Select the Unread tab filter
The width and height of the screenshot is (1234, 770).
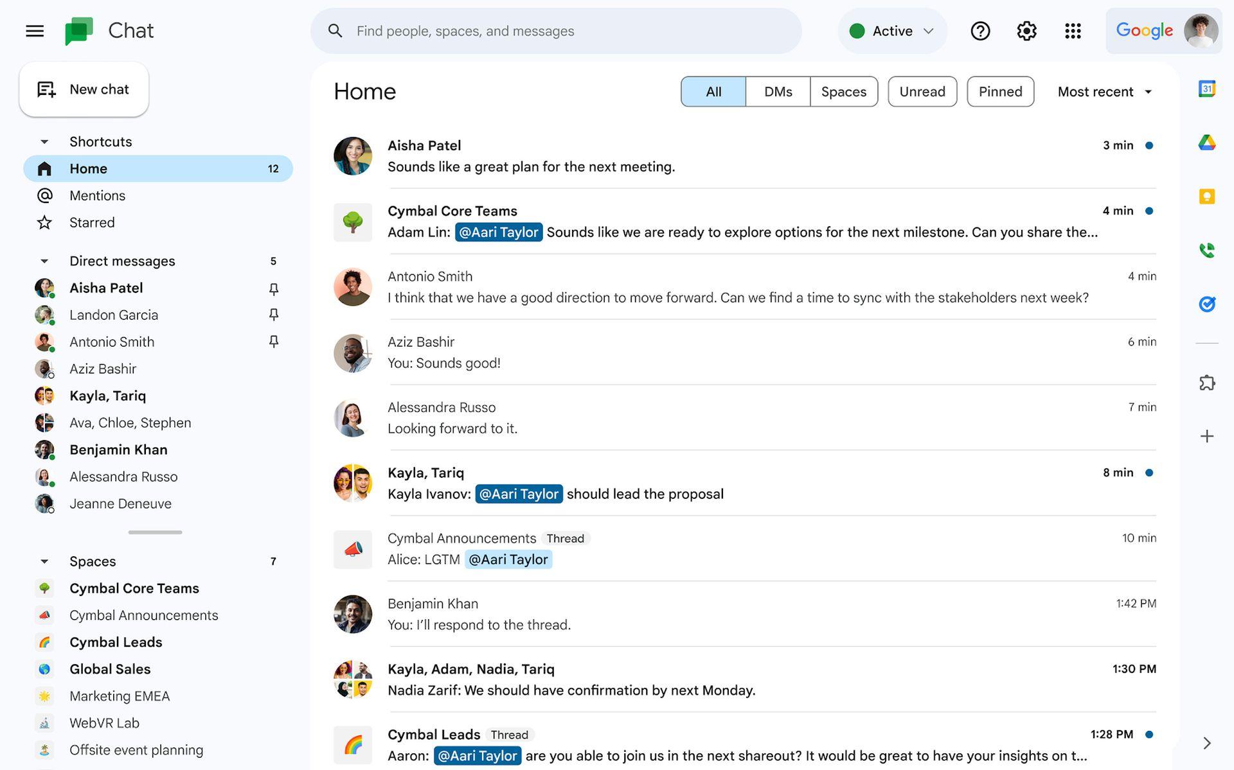pyautogui.click(x=922, y=91)
